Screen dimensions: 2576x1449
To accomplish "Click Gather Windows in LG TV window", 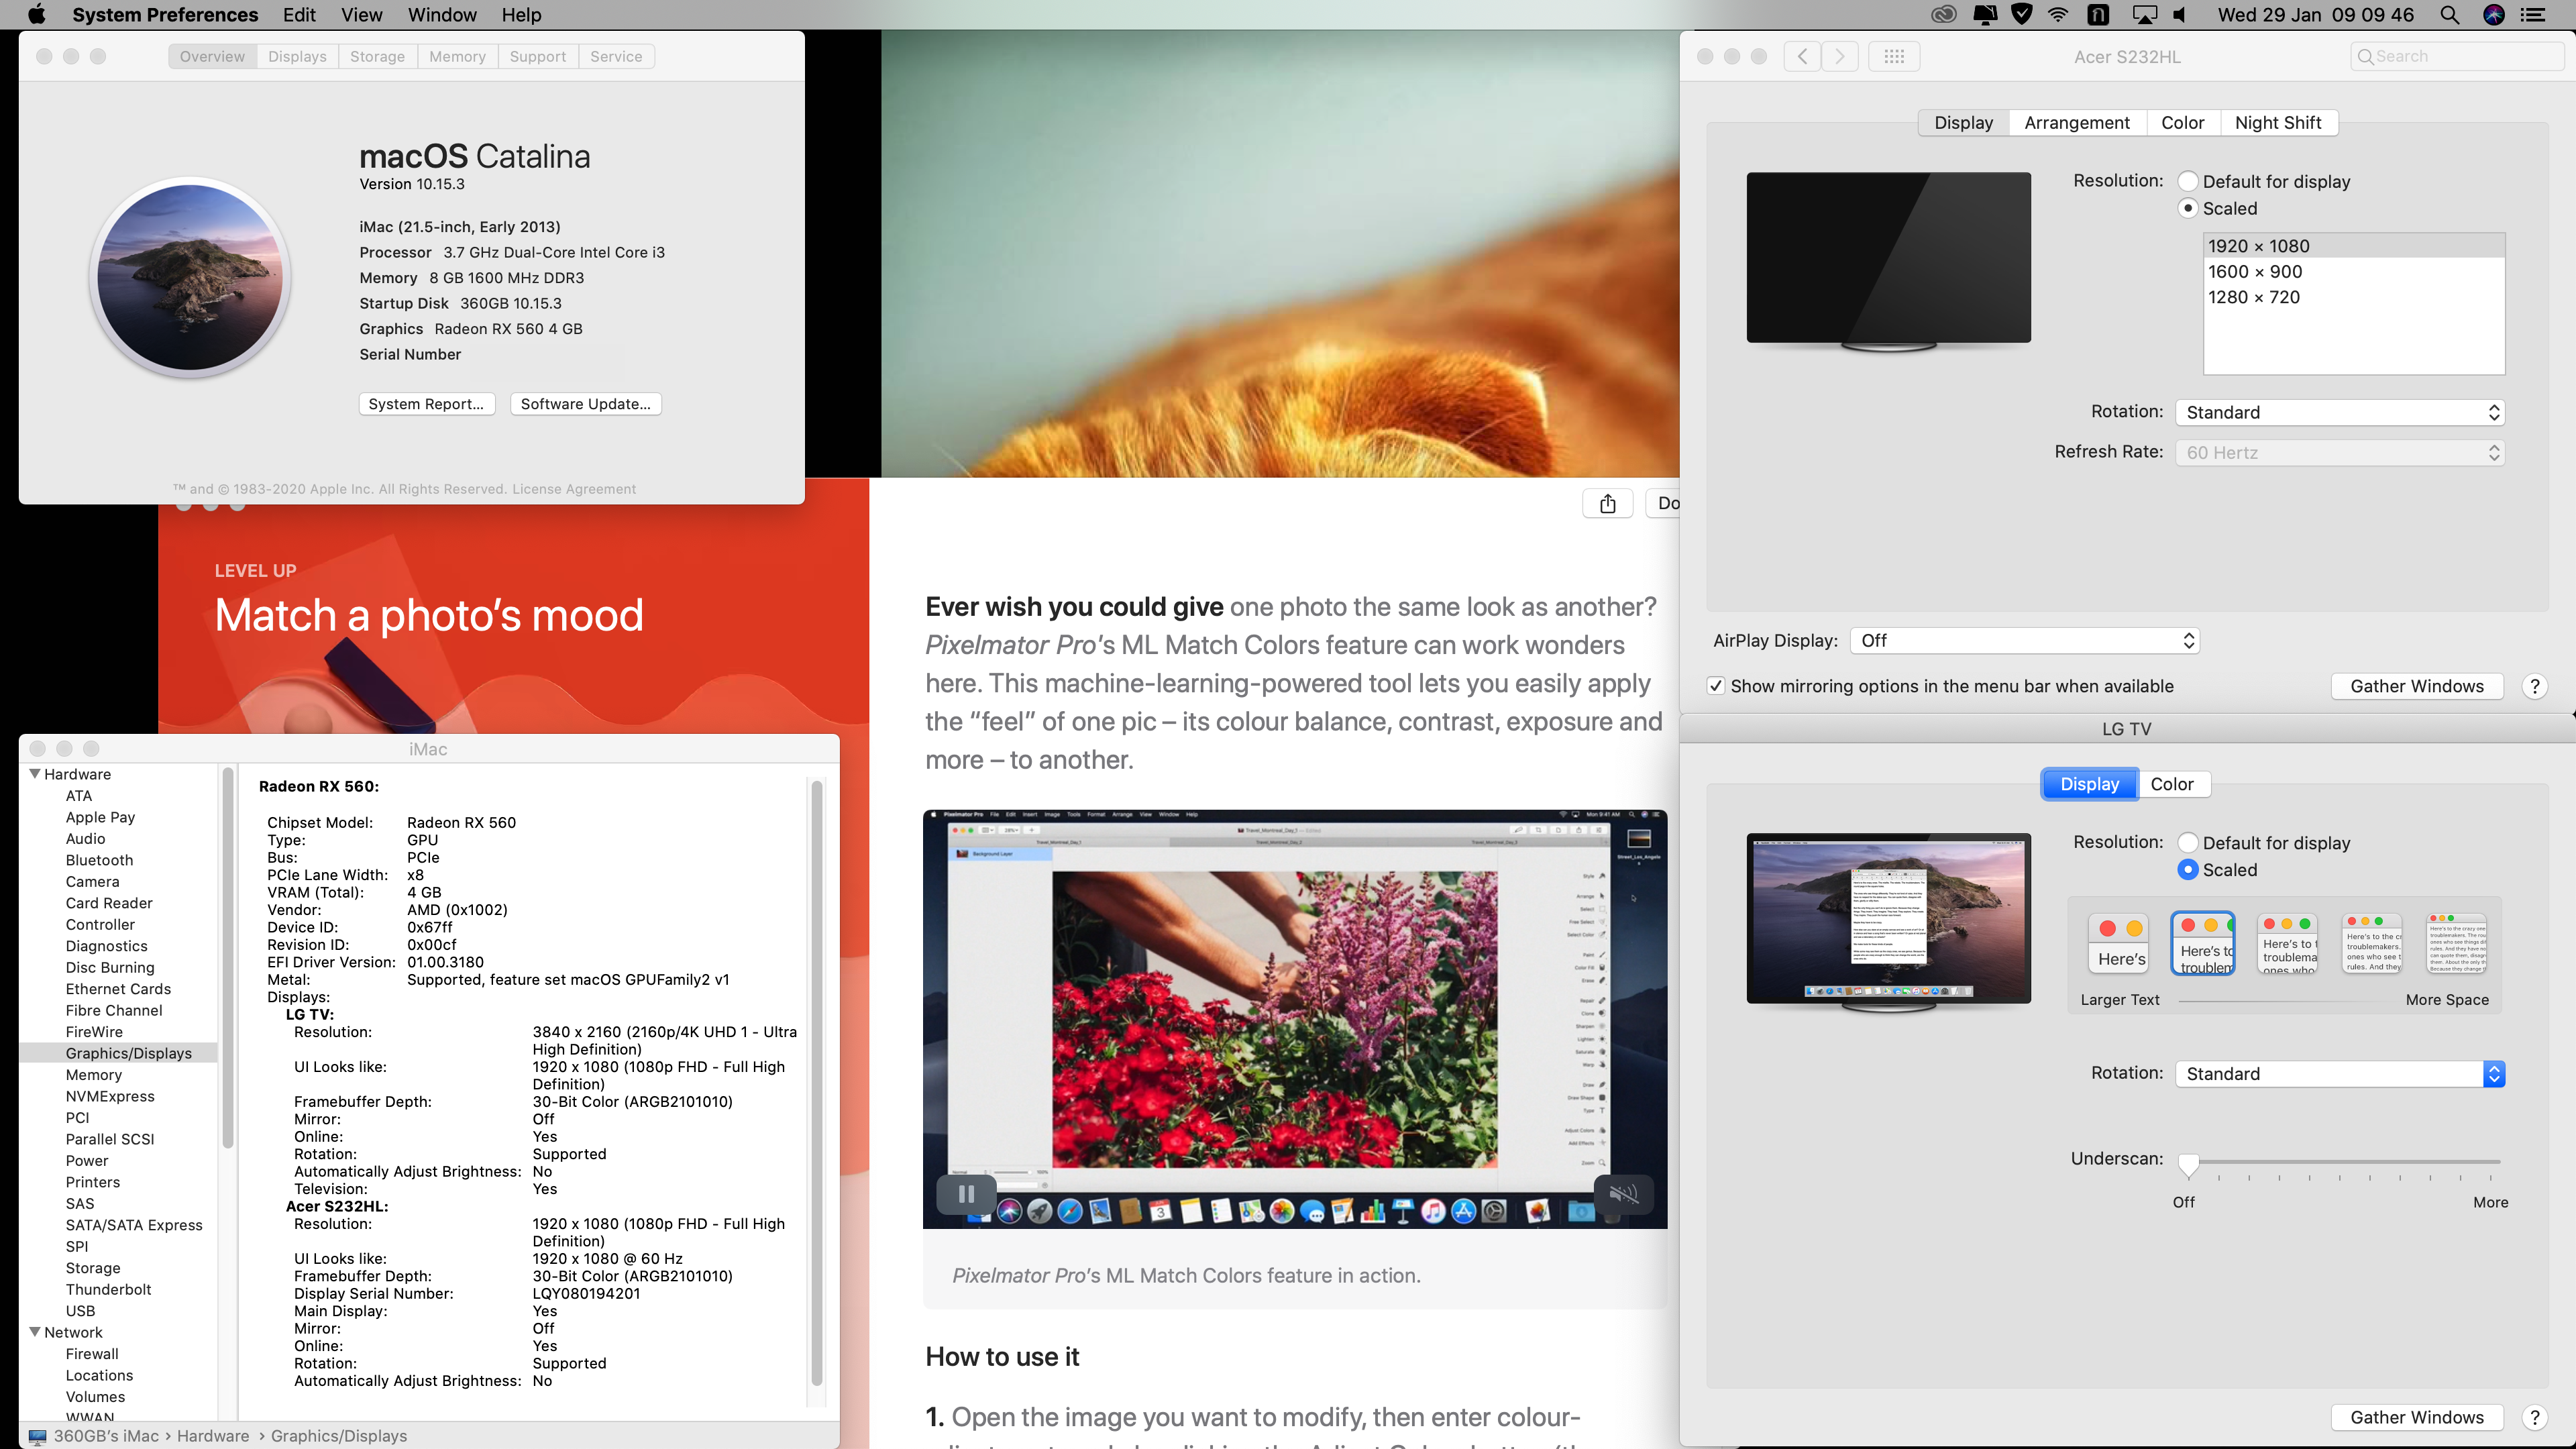I will pyautogui.click(x=2417, y=1417).
